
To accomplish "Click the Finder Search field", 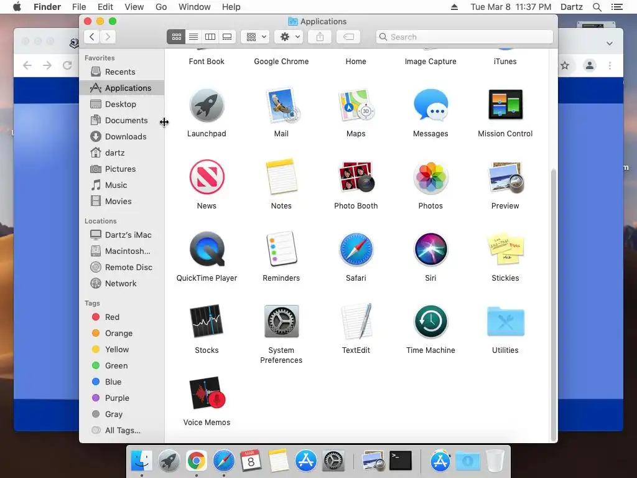I will pos(464,37).
